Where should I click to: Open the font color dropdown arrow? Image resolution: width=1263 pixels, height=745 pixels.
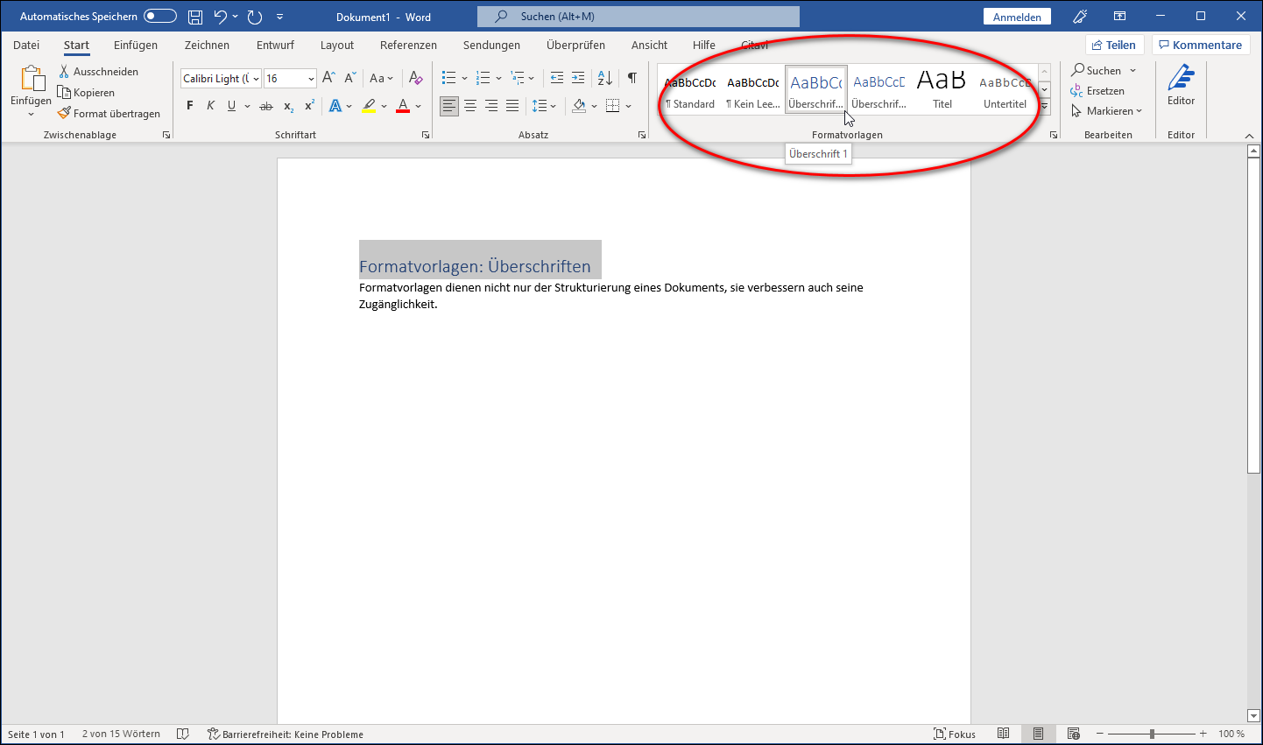419,106
